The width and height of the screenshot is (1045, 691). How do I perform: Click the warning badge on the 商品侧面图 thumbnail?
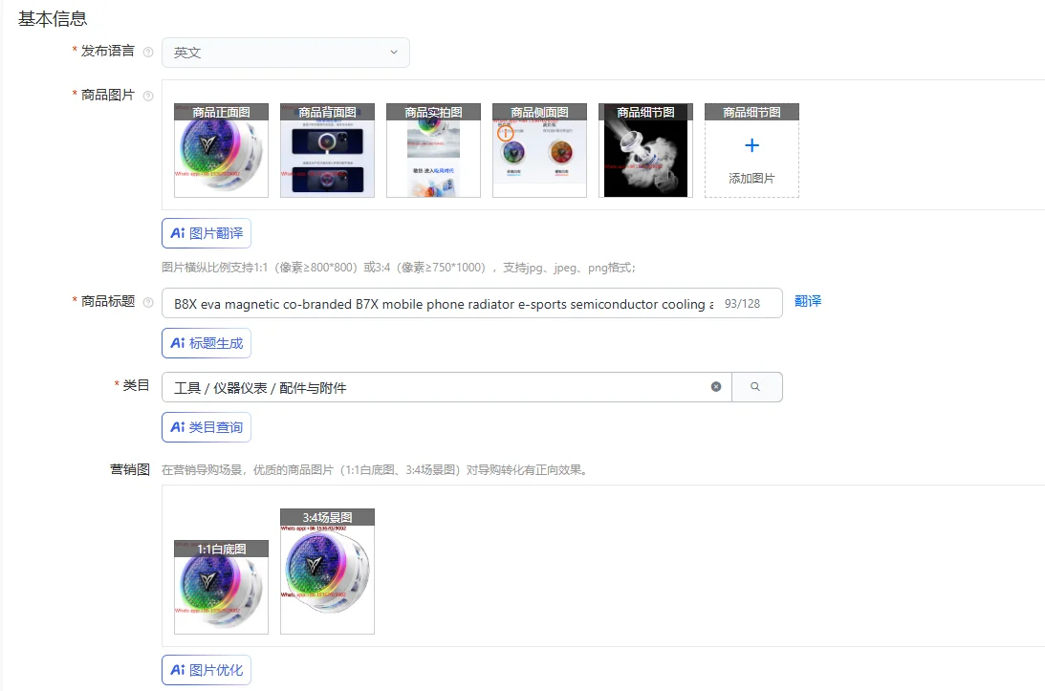506,133
